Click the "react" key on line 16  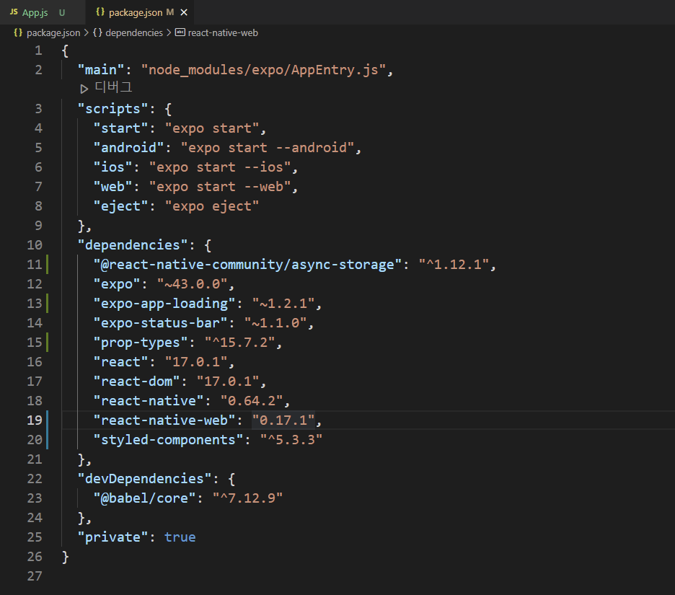(x=120, y=362)
